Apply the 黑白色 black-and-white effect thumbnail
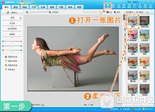 pyautogui.click(x=133, y=76)
